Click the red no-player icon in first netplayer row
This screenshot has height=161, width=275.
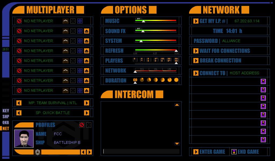[x=19, y=21]
